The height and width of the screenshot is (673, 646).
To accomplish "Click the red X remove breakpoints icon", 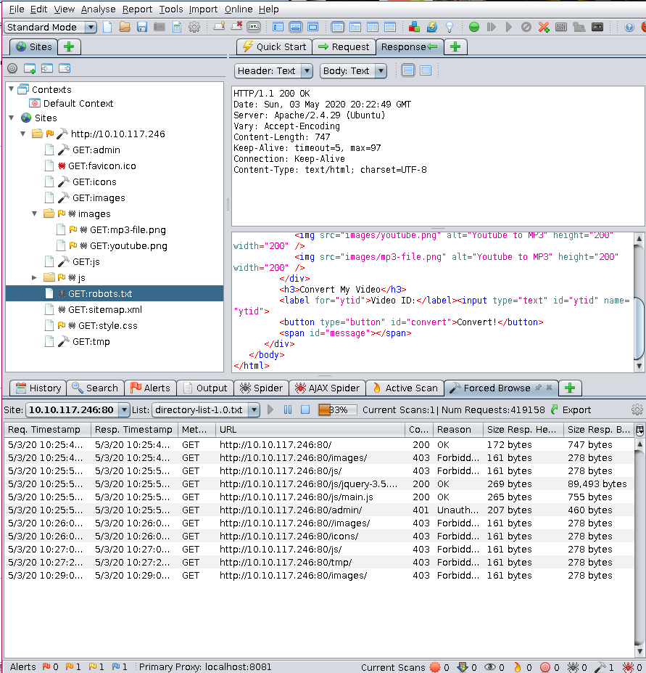I will pyautogui.click(x=543, y=27).
